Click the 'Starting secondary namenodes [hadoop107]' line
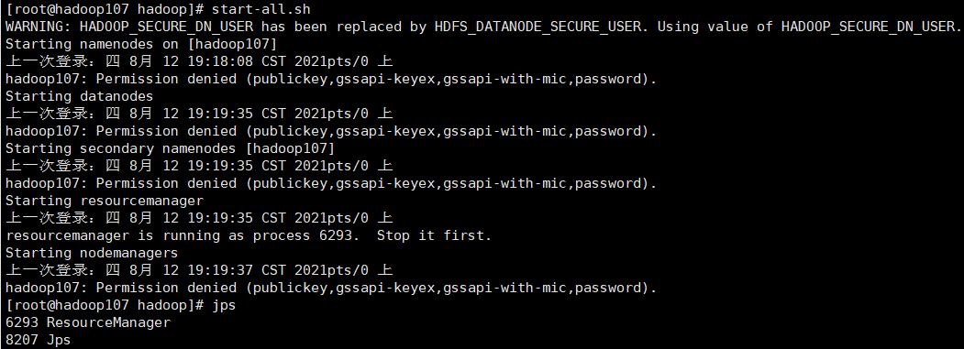The image size is (964, 349). coord(171,148)
